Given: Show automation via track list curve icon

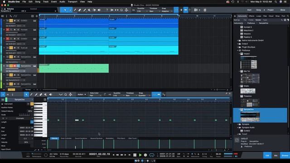Looking at the screenshot, I should pos(15,16).
